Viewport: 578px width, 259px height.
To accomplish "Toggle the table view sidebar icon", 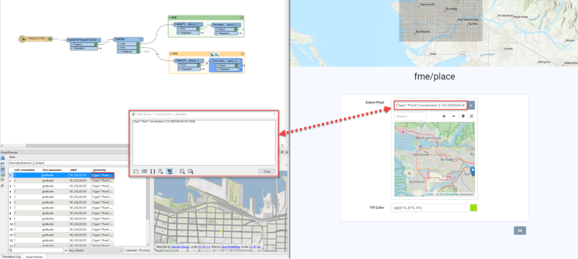I will (x=3, y=164).
